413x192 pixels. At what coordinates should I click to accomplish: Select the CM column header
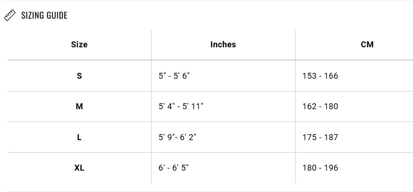[367, 45]
